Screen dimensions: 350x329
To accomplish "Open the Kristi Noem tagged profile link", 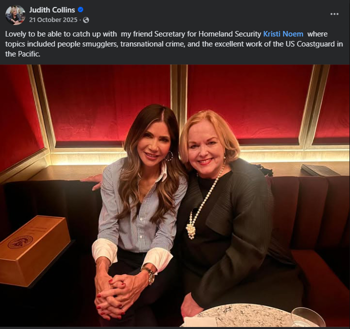I will coord(283,34).
